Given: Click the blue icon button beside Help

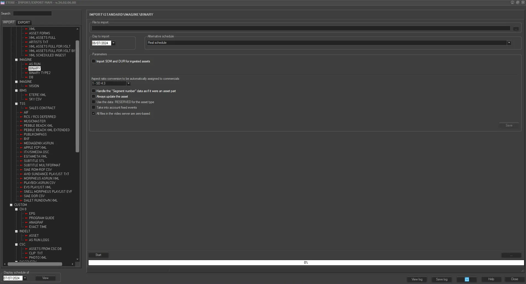Looking at the screenshot, I should pyautogui.click(x=467, y=279).
